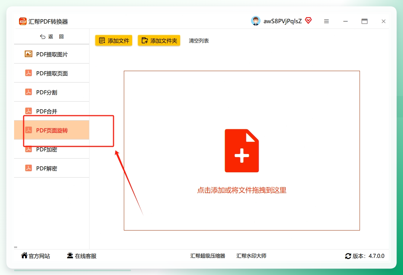Open the 汇帮超级压缩器 link
The width and height of the screenshot is (403, 275).
click(x=208, y=256)
